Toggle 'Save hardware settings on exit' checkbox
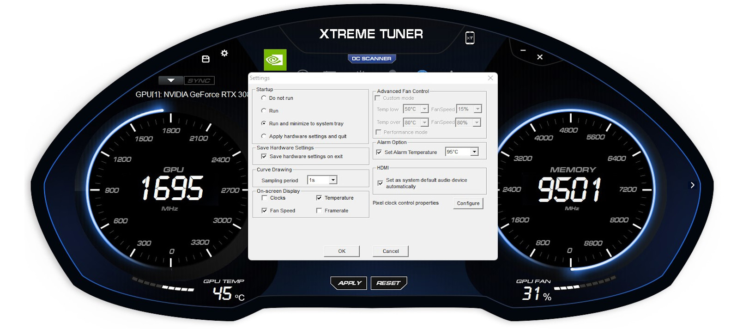 click(264, 156)
